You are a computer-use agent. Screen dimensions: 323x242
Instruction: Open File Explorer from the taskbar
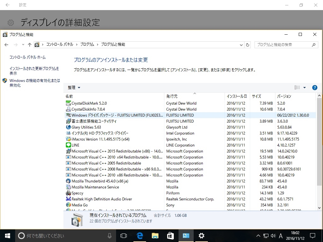(155, 236)
